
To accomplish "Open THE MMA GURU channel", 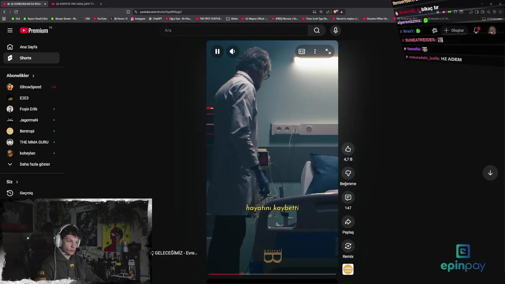I will pyautogui.click(x=32, y=142).
